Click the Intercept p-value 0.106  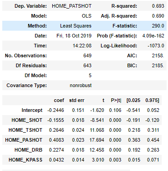pyautogui.click(x=115, y=110)
